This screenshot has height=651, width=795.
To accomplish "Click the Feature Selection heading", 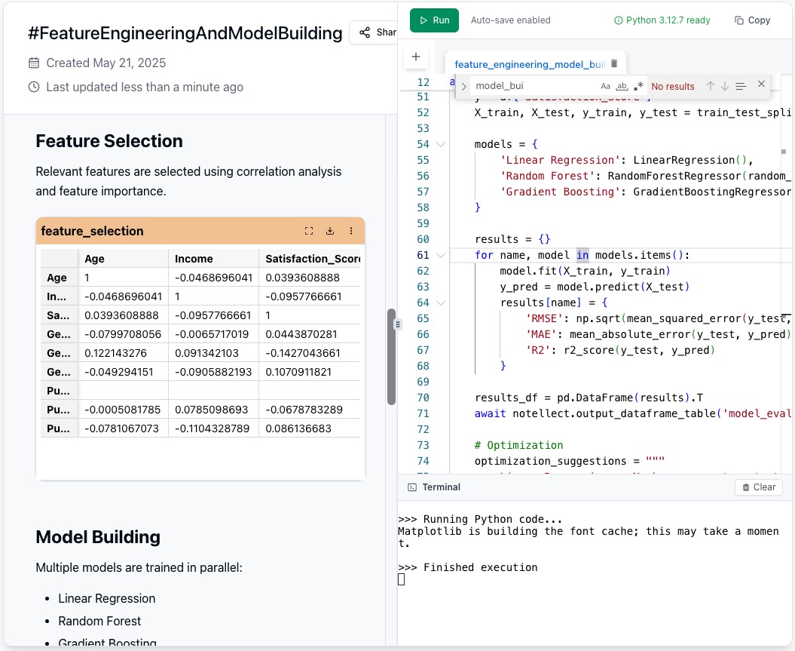I will pyautogui.click(x=109, y=141).
